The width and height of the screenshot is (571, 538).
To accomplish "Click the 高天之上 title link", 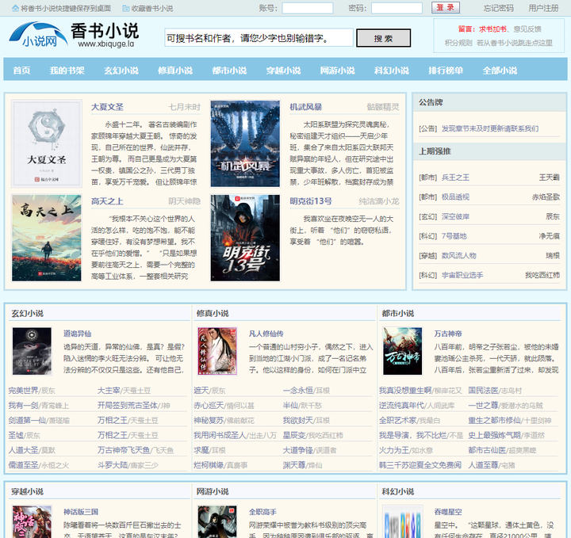I will pyautogui.click(x=107, y=201).
